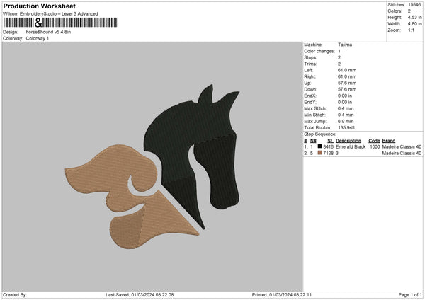Click the 'Stops:' label
Image resolution: width=425 pixels, height=300 pixels.
tap(310, 58)
